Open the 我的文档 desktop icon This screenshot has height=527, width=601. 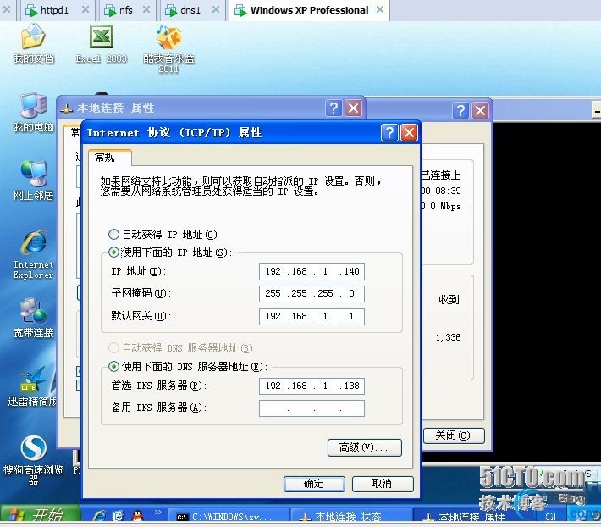(33, 43)
